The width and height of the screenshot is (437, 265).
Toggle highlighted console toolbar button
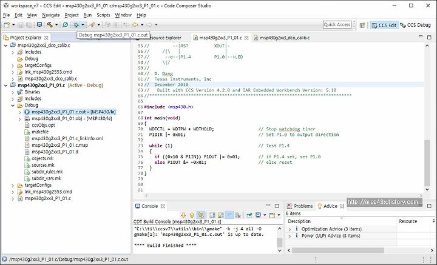click(229, 215)
